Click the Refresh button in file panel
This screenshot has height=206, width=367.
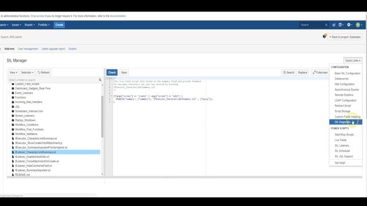[44, 73]
